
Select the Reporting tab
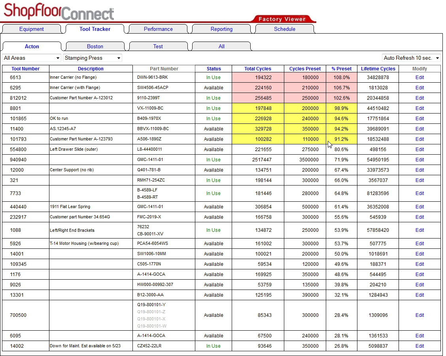[x=221, y=28]
